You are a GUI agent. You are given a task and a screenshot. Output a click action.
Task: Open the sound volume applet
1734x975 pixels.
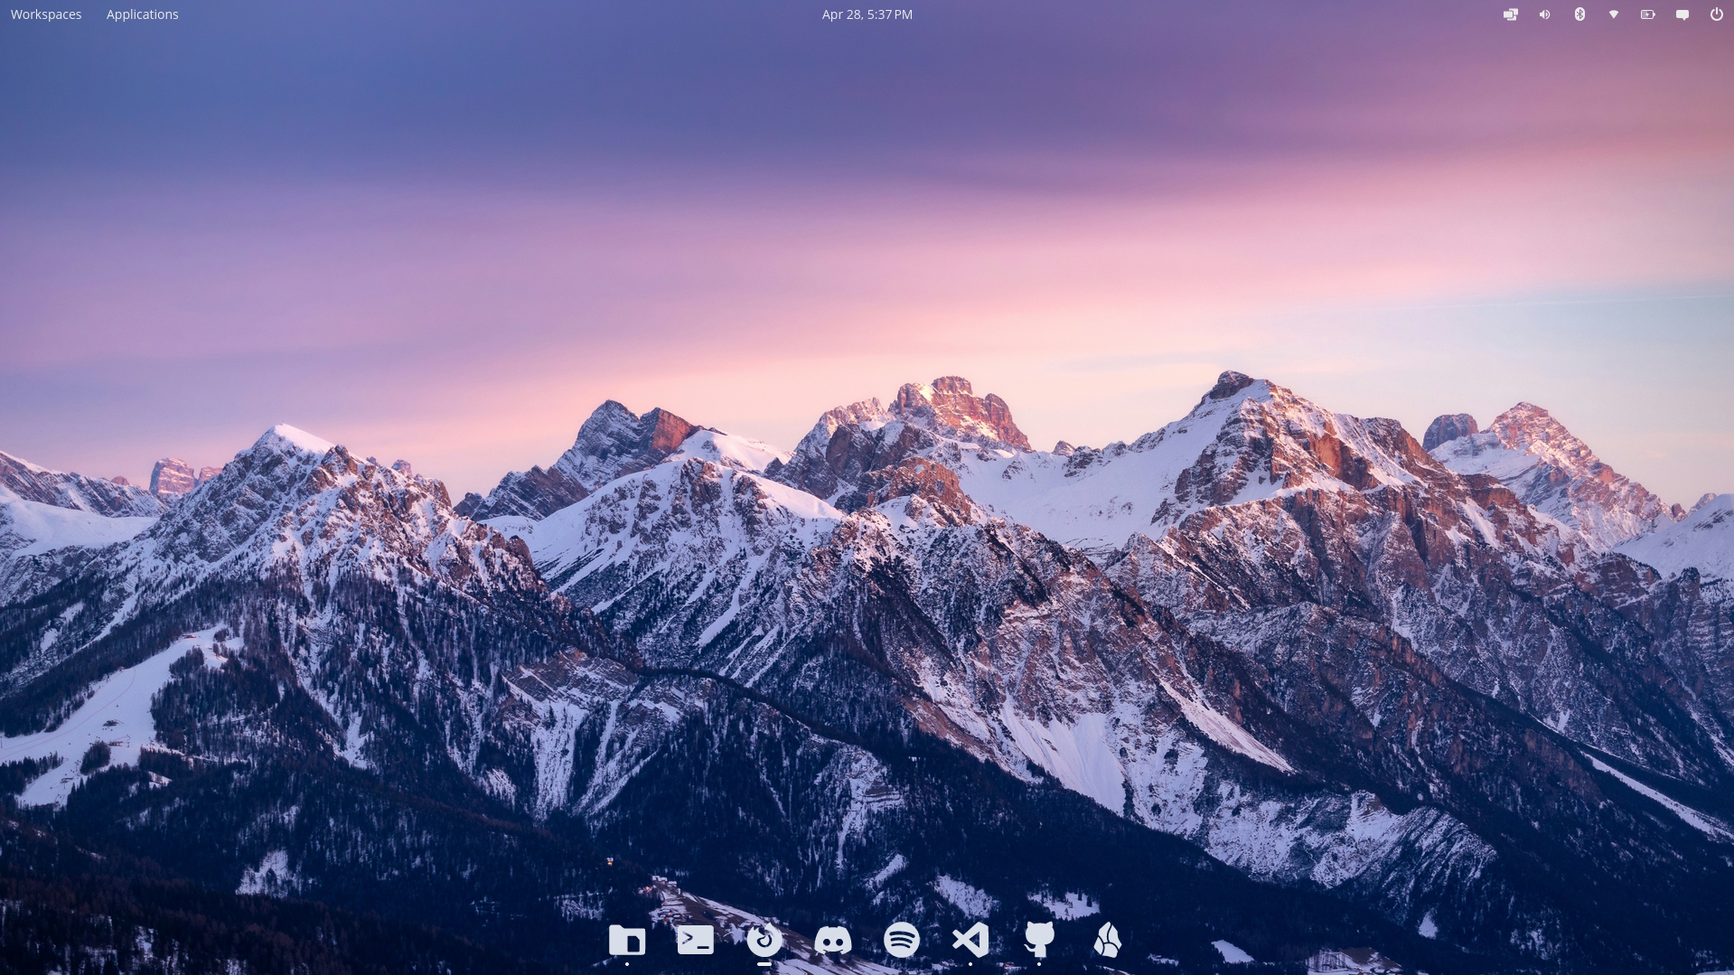(1545, 14)
